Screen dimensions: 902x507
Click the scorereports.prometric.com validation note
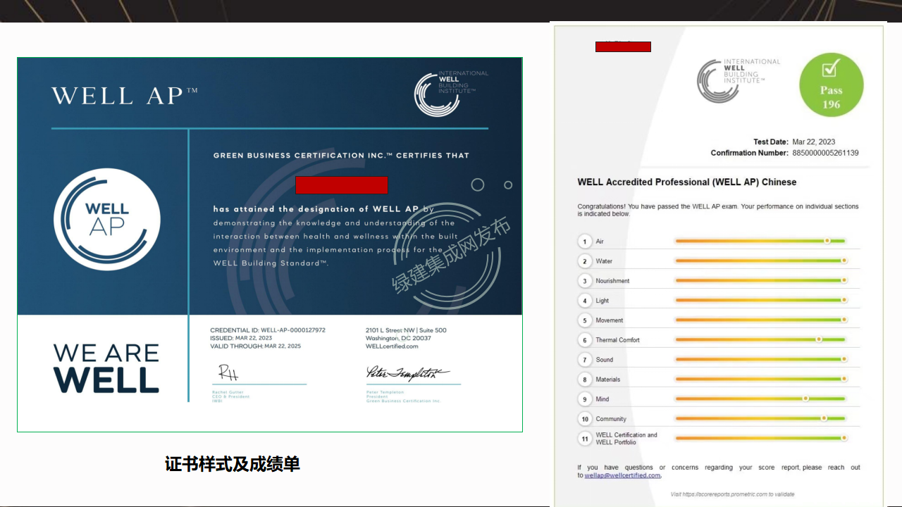pos(732,494)
